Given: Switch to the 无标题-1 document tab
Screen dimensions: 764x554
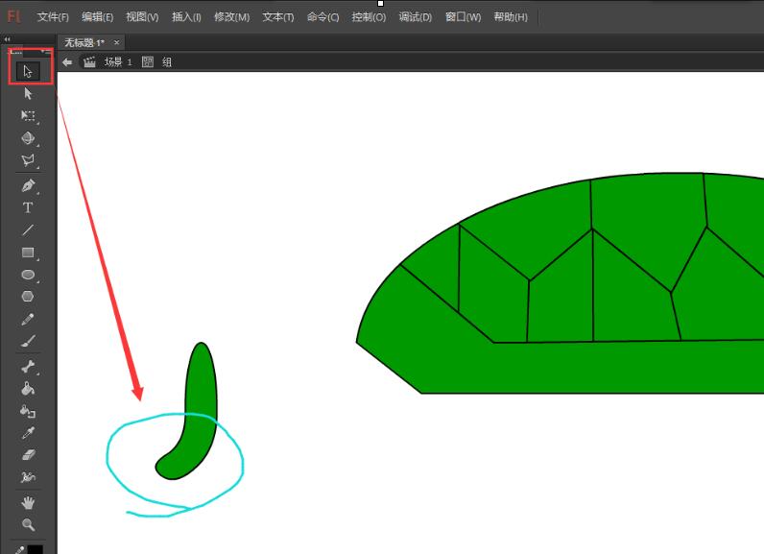Looking at the screenshot, I should pos(84,43).
